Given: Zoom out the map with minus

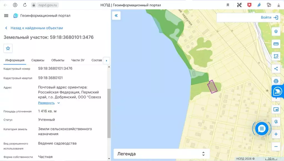Looking at the screenshot, I should point(276,147).
